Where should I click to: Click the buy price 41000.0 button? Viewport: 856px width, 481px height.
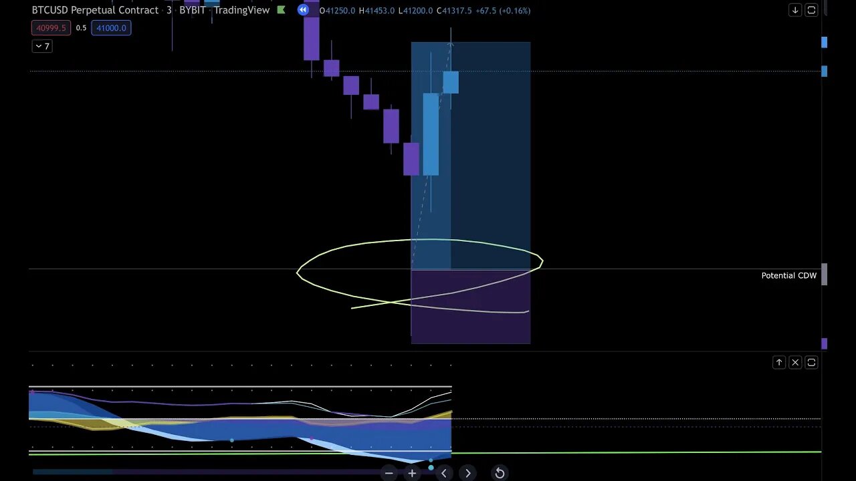111,28
